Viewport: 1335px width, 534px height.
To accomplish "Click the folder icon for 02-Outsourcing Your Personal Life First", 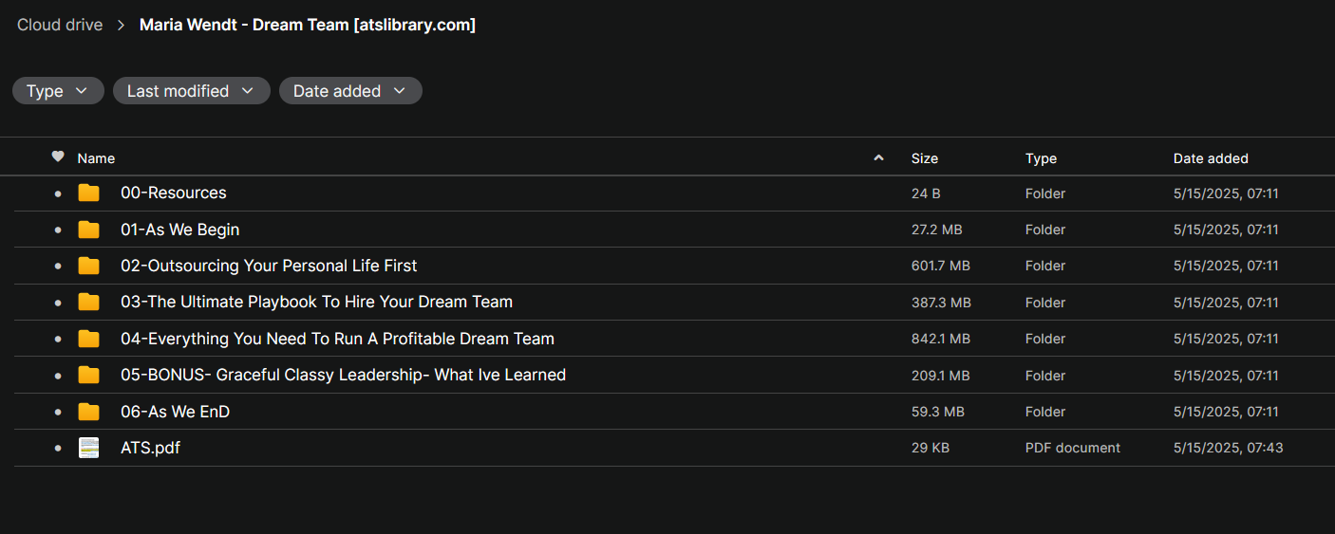I will tap(88, 266).
